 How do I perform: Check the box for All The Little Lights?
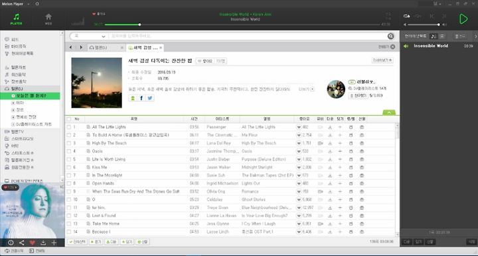[69, 127]
